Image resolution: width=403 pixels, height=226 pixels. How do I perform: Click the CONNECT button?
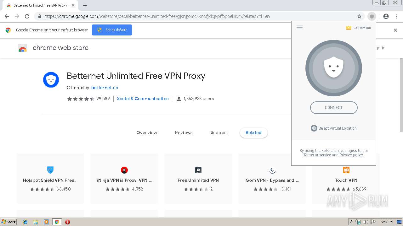pyautogui.click(x=334, y=108)
